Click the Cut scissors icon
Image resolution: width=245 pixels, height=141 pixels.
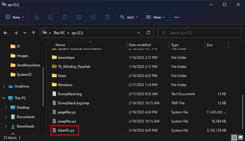pyautogui.click(x=37, y=17)
